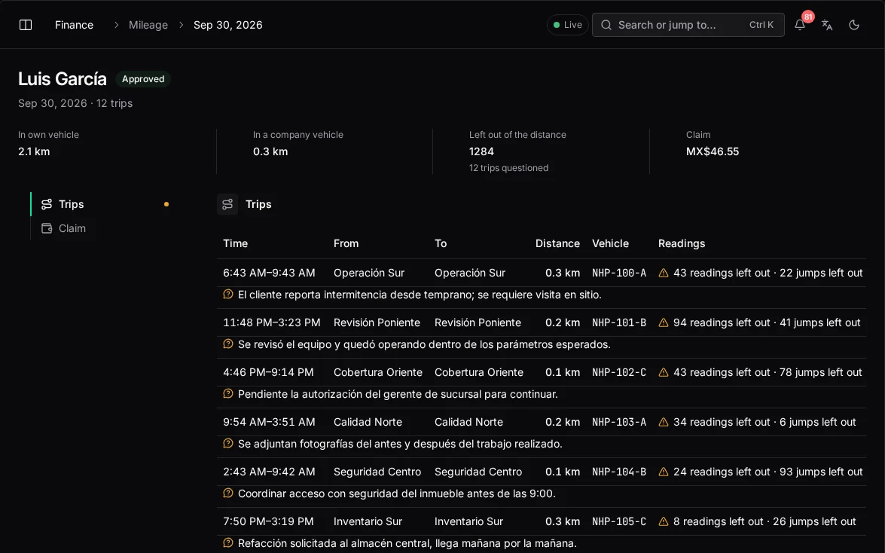Screen dimensions: 885x553
Task: Sort by the Time column header
Action: (x=235, y=243)
